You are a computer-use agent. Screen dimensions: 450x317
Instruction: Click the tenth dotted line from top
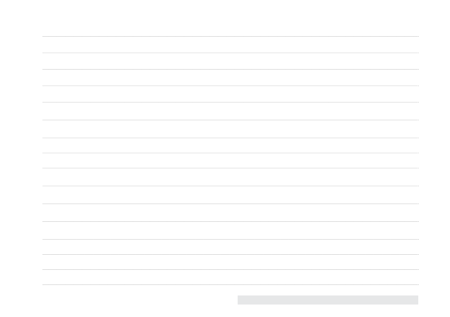pos(230,186)
